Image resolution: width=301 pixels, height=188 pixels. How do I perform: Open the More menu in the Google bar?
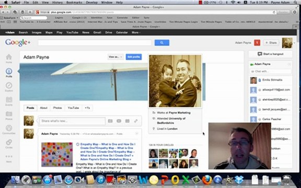[136, 32]
